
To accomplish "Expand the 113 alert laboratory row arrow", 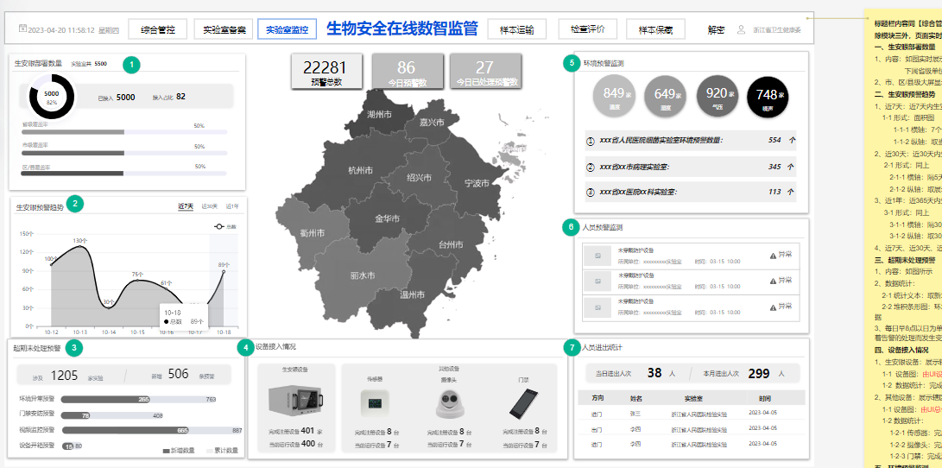I will pyautogui.click(x=792, y=192).
